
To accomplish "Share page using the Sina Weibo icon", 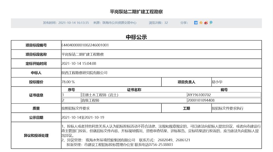I will [x=206, y=23].
